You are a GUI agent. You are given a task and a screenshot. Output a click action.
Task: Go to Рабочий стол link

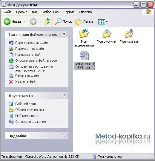click(x=25, y=104)
